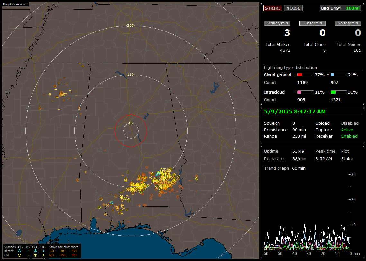Click the red STRIKE indicator button
This screenshot has width=366, height=261.
coord(273,8)
